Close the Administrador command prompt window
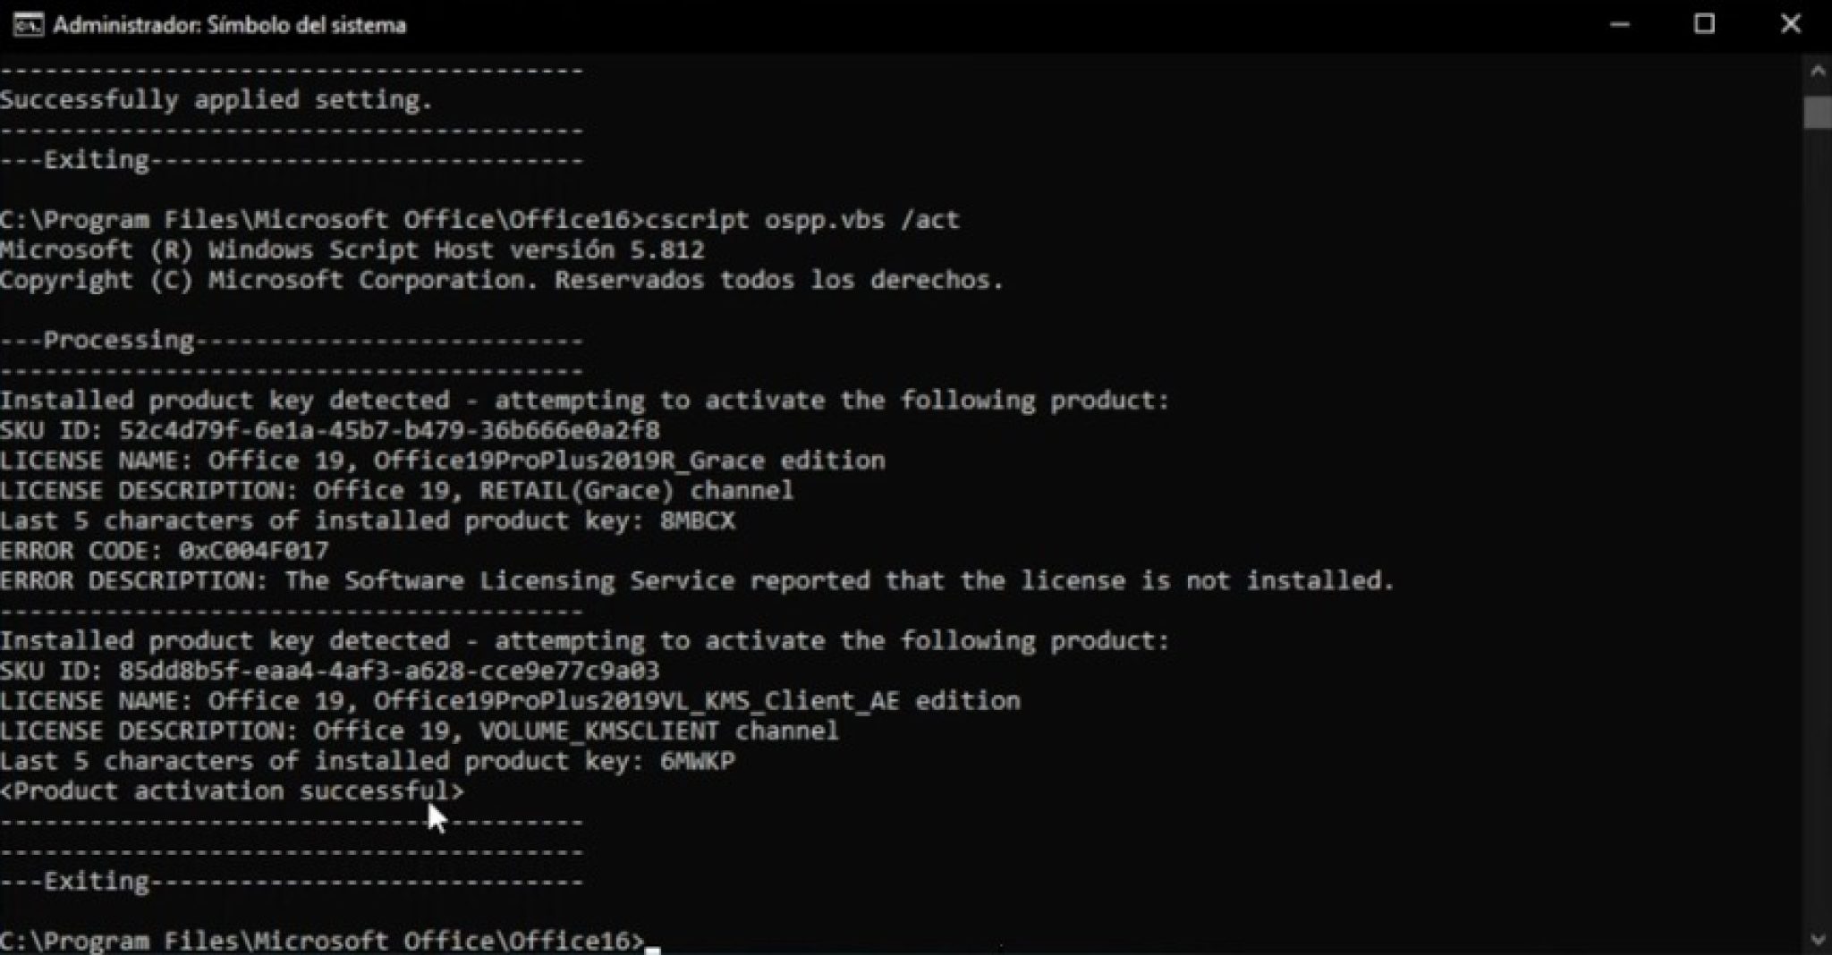The height and width of the screenshot is (955, 1832). 1790,24
